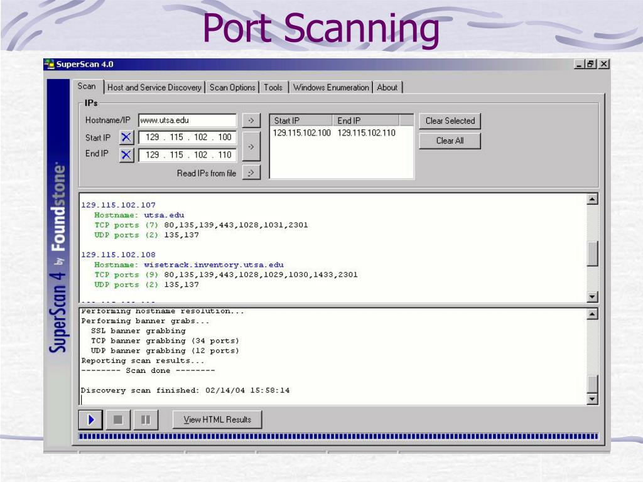Clear the End IP field with X icon
The width and height of the screenshot is (643, 482).
click(126, 155)
